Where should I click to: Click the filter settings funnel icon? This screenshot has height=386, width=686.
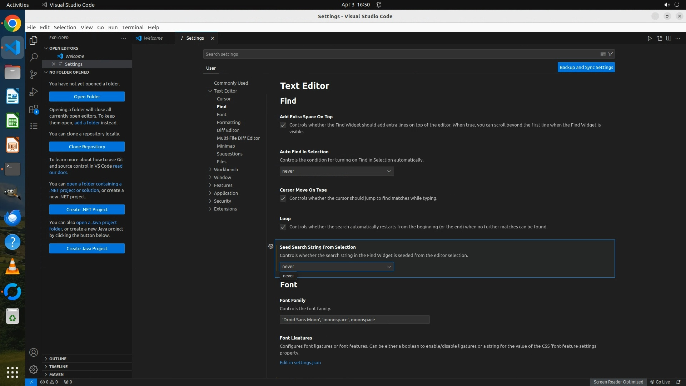pos(610,54)
